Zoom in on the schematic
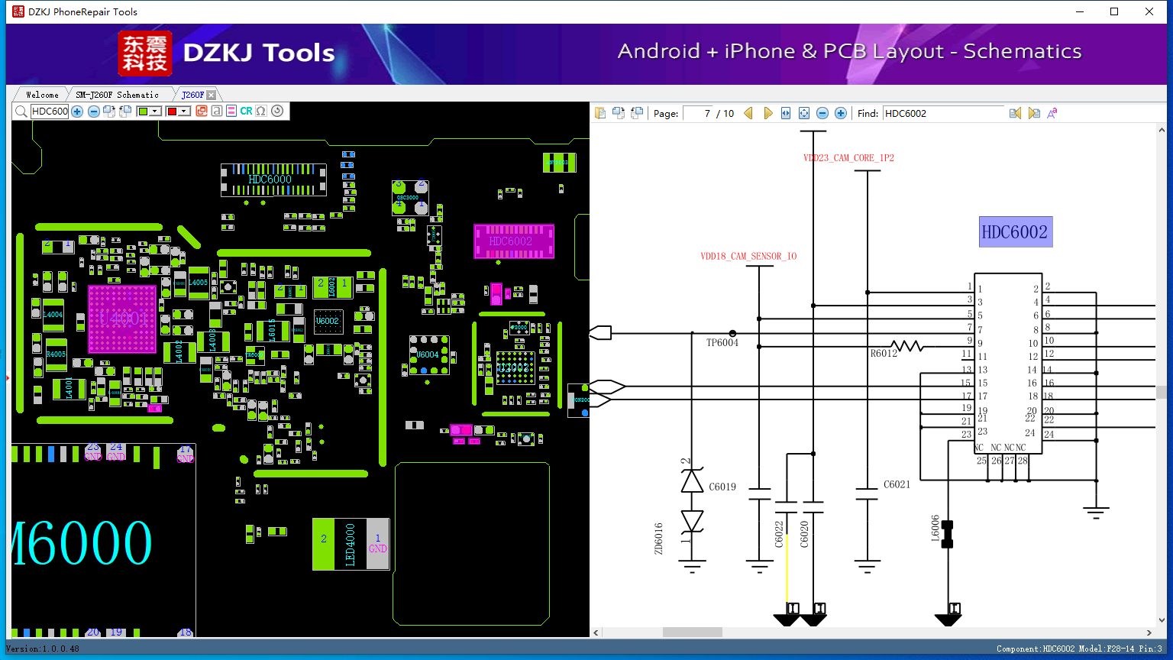1173x660 pixels. [x=841, y=113]
